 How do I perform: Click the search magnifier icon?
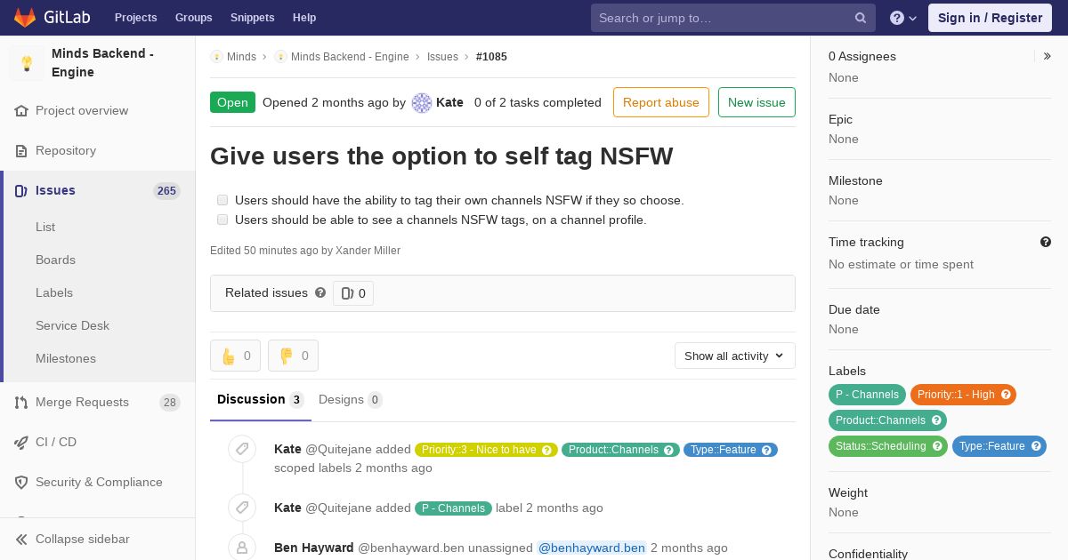point(861,18)
